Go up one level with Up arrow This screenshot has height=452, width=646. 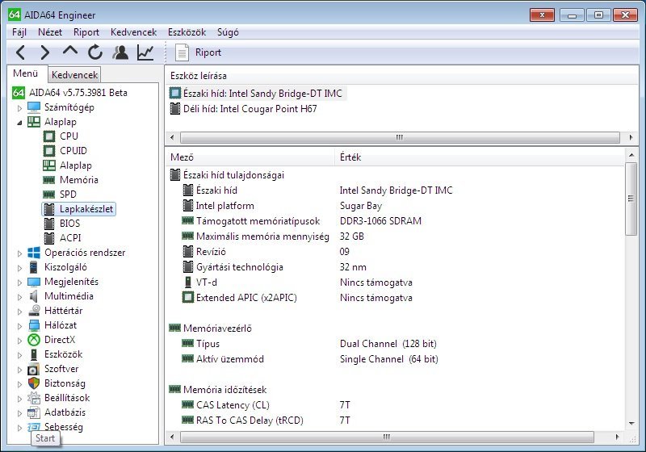click(x=70, y=51)
